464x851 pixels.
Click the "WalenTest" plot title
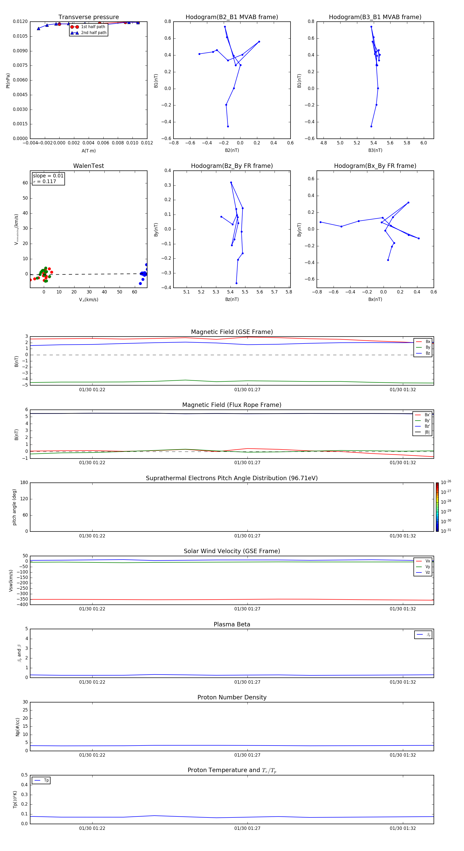tap(88, 166)
